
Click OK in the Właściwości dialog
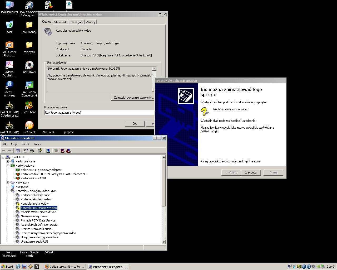tap(135, 124)
